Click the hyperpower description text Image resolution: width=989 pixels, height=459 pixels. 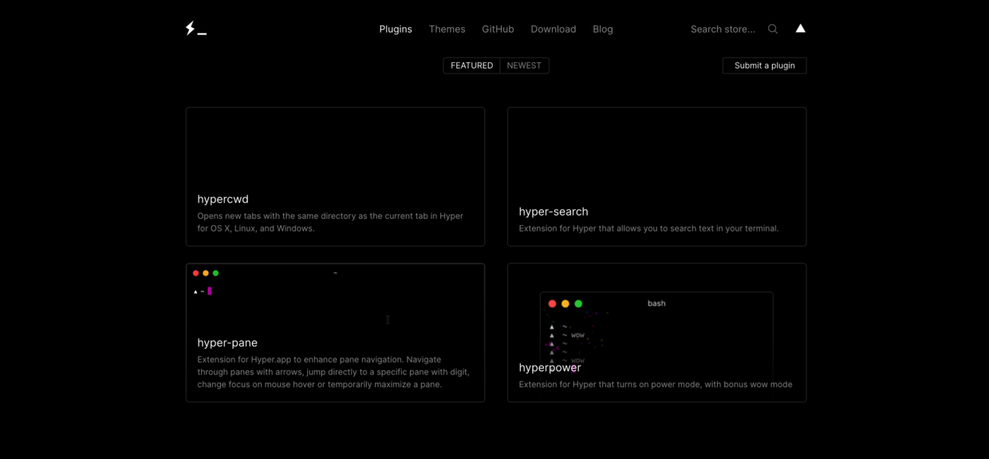[656, 385]
